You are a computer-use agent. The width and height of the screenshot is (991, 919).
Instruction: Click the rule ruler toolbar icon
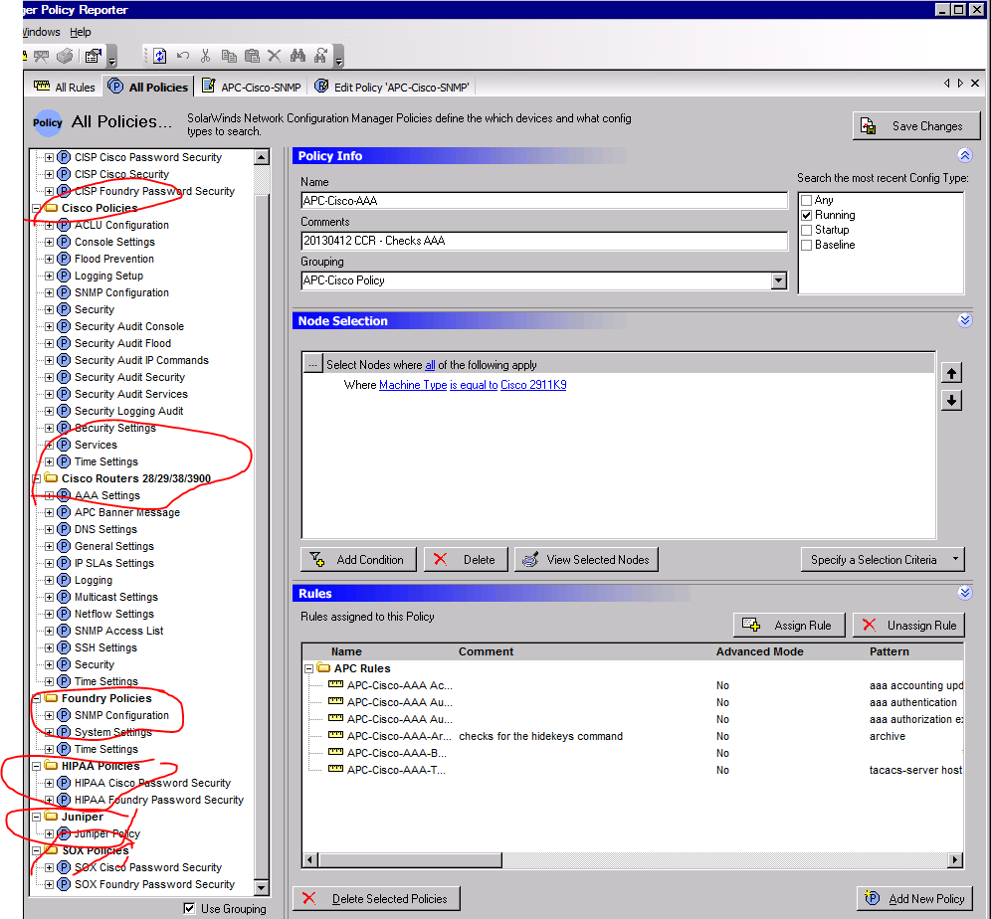point(41,57)
